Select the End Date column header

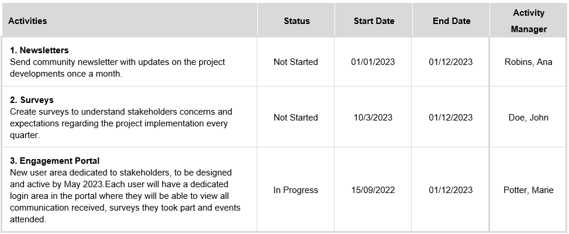coord(451,21)
